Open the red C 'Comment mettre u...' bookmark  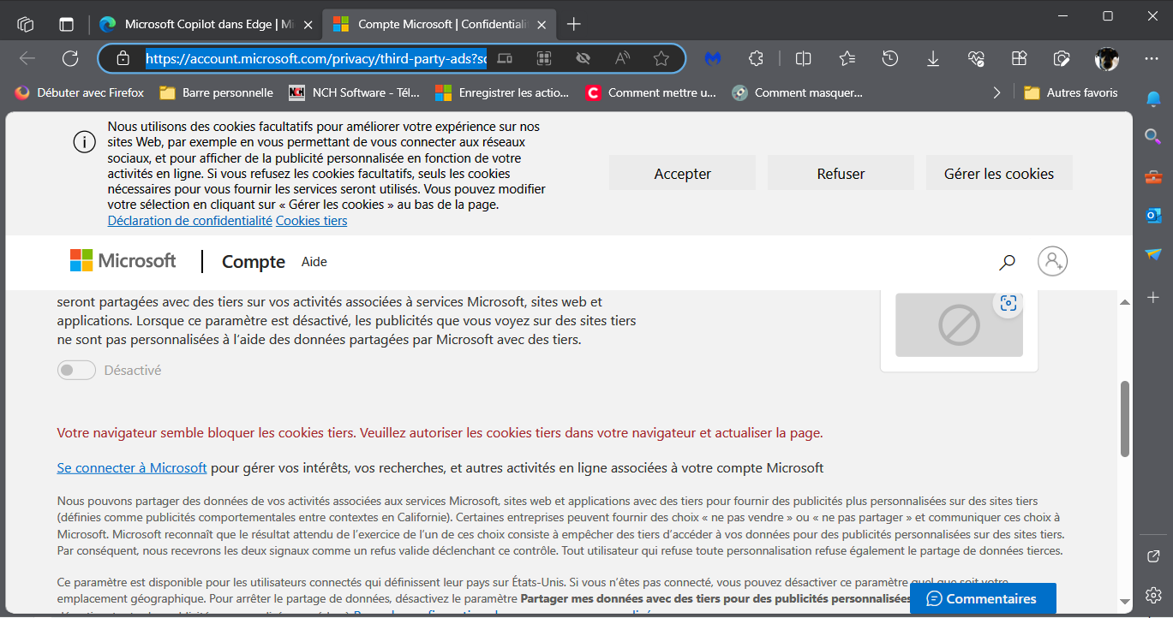click(x=650, y=92)
